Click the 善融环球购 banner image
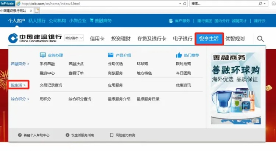Screen dimensions: 276x151 coord(236,88)
